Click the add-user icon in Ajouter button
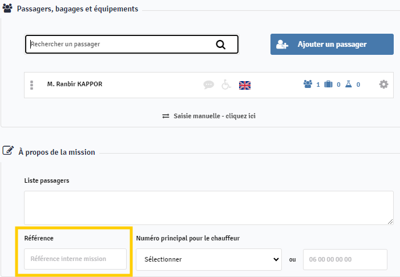 point(282,45)
